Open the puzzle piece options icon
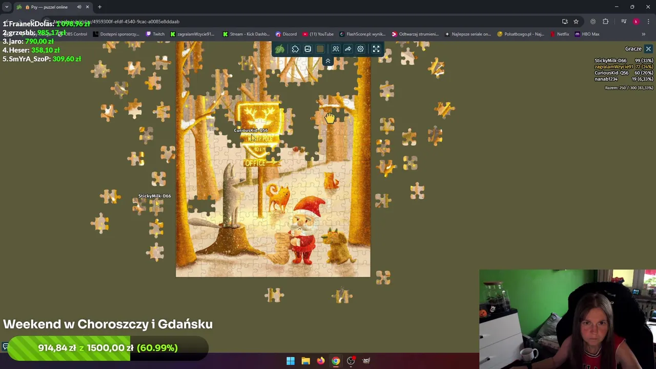 click(x=295, y=49)
